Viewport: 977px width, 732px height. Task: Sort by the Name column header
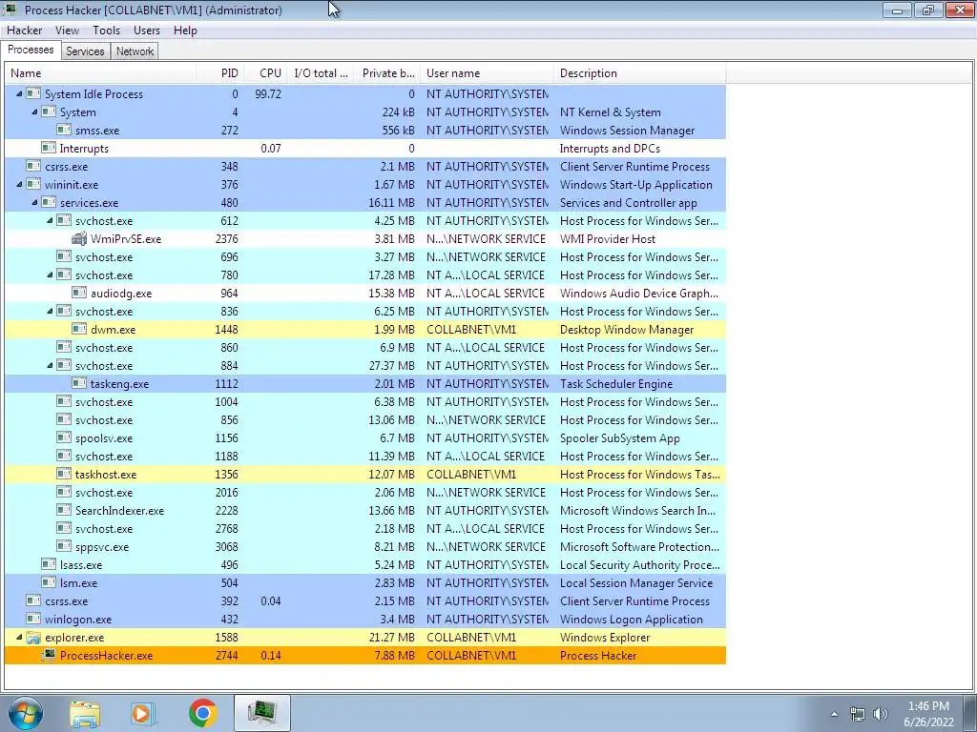[100, 72]
